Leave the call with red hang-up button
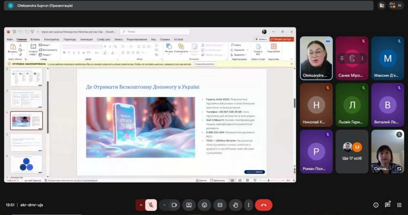 click(263, 205)
